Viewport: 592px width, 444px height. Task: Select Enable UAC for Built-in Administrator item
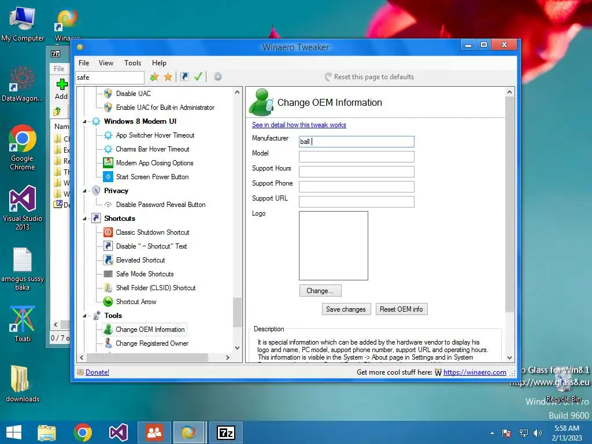(x=165, y=108)
